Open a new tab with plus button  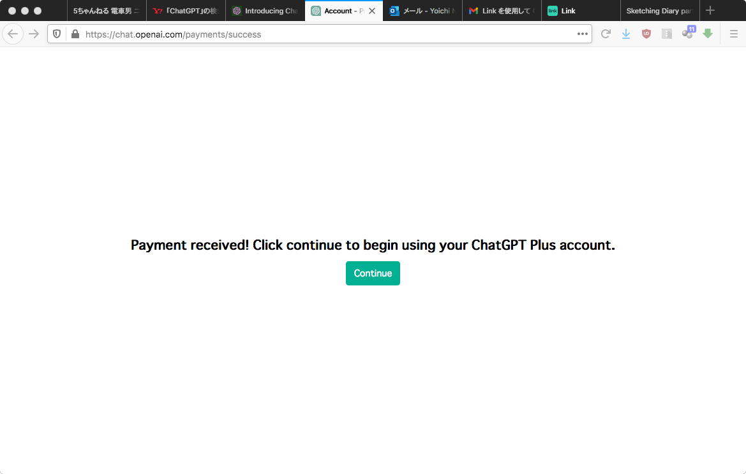(710, 10)
